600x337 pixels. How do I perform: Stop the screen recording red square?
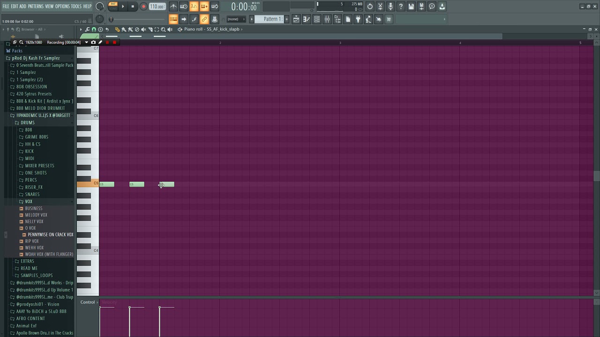(114, 42)
